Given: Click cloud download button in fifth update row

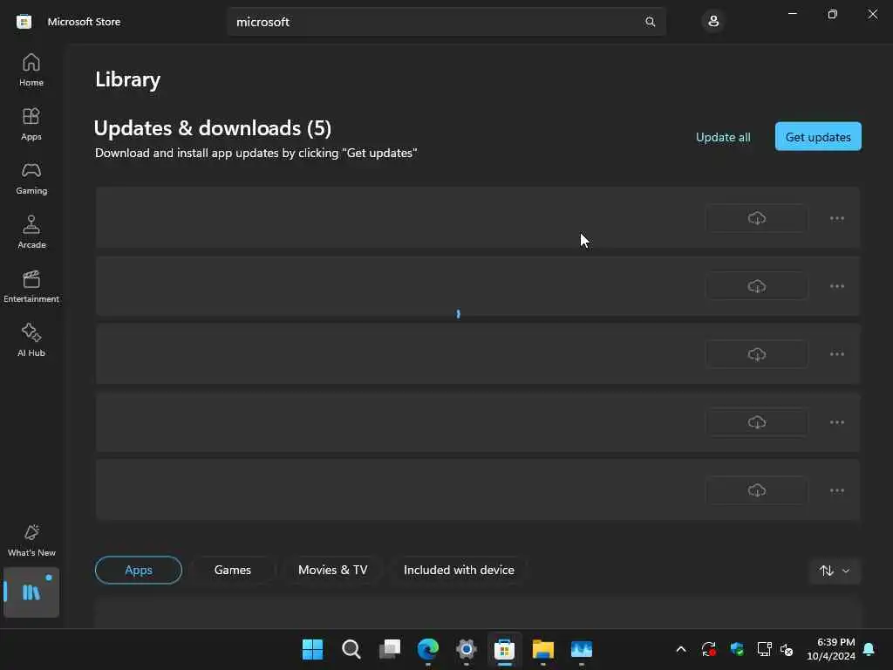Looking at the screenshot, I should click(757, 490).
